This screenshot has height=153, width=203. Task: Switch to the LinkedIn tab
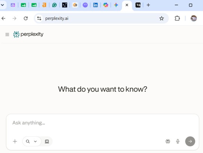click(x=95, y=5)
